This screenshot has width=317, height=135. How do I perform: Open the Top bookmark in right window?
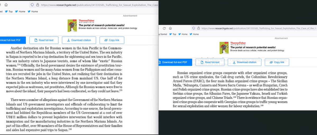(x=173, y=34)
